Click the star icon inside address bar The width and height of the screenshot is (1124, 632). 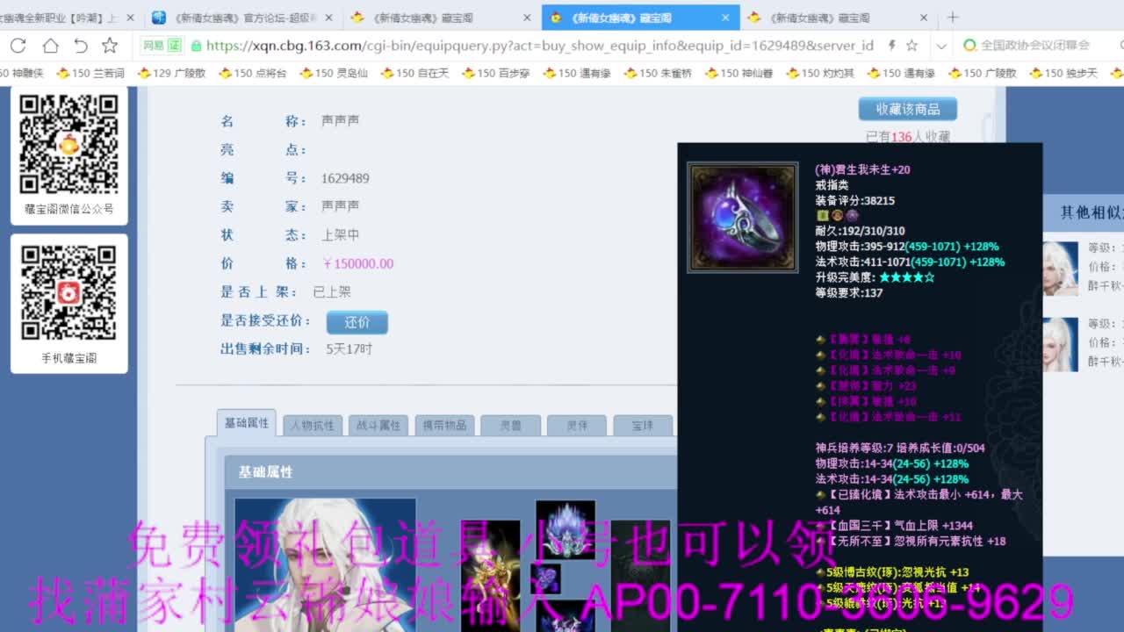click(x=912, y=46)
